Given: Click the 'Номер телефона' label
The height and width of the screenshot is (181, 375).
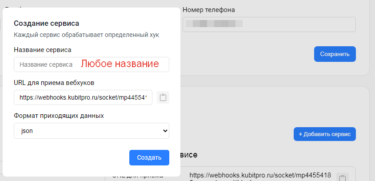Looking at the screenshot, I should pos(209,9).
